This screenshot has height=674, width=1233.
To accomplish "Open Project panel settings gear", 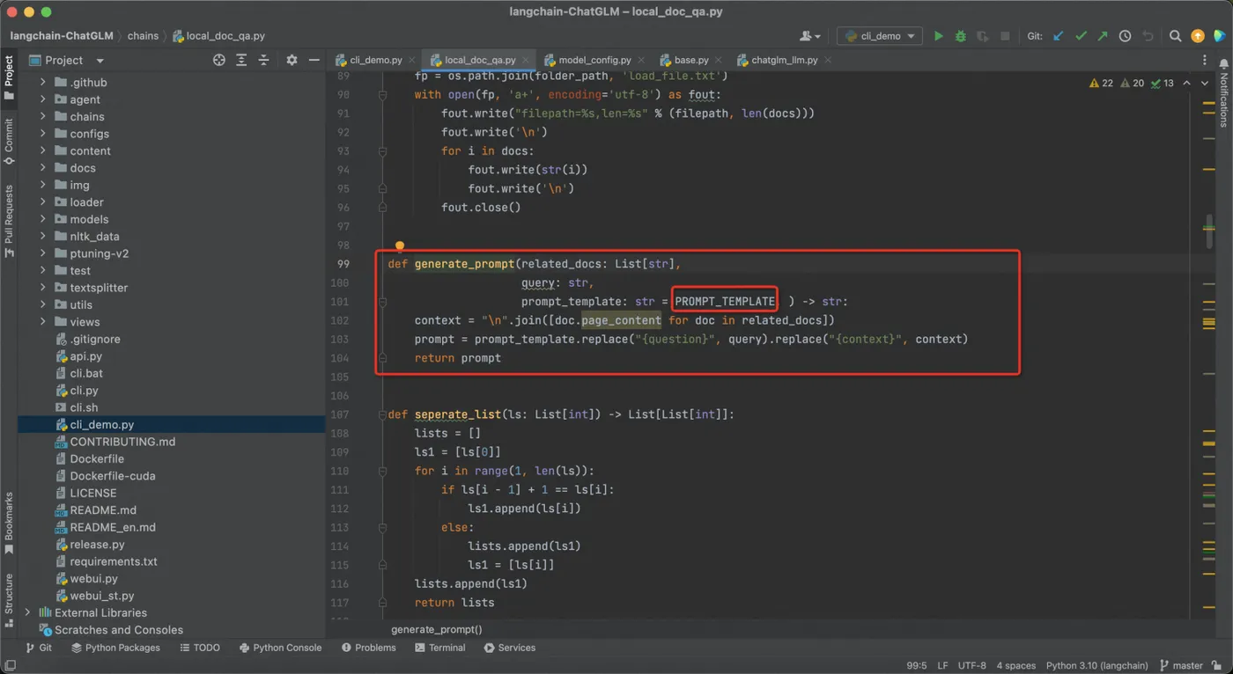I will tap(292, 60).
